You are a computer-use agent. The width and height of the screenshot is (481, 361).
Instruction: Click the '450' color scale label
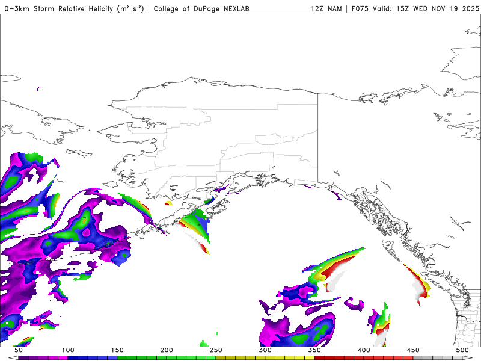tap(413, 350)
